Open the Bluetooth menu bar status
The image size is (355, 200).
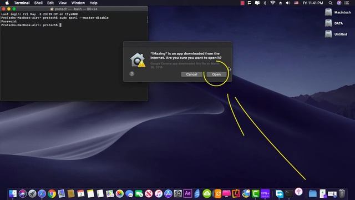click(x=265, y=3)
